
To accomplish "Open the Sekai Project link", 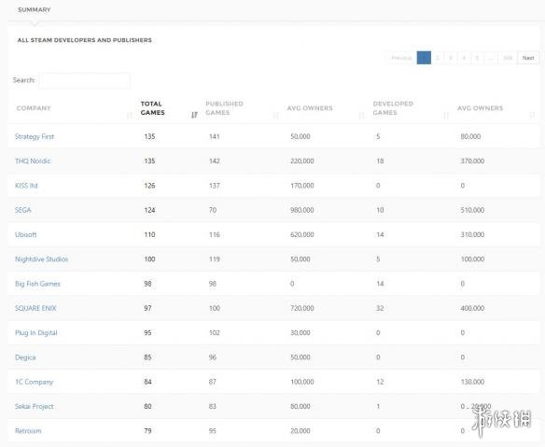I will pos(34,406).
